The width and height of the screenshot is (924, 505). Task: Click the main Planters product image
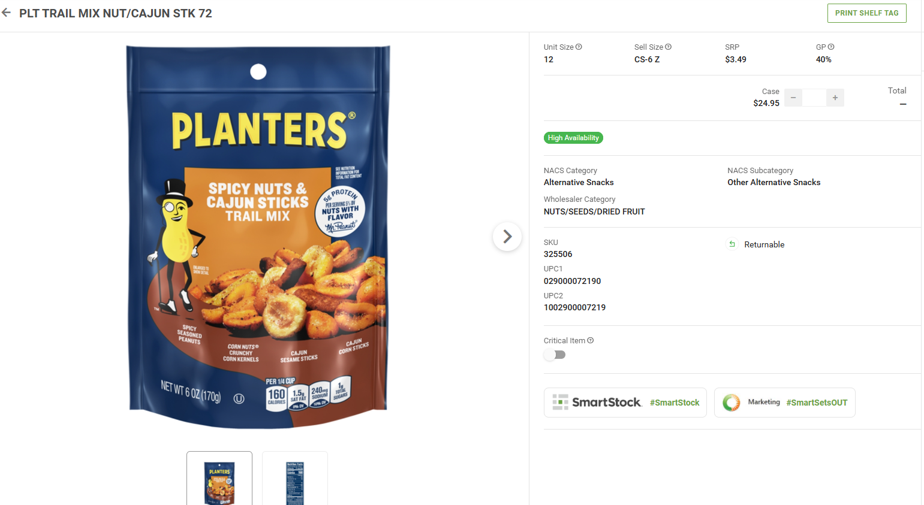[x=258, y=237]
